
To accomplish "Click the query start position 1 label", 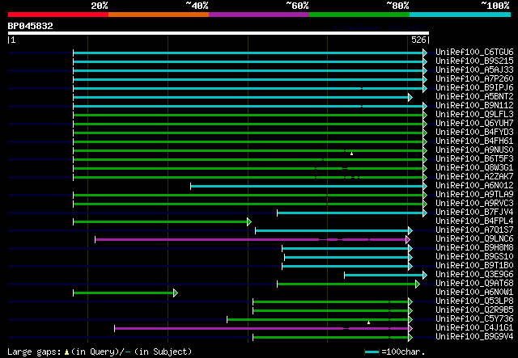I will [x=12, y=40].
